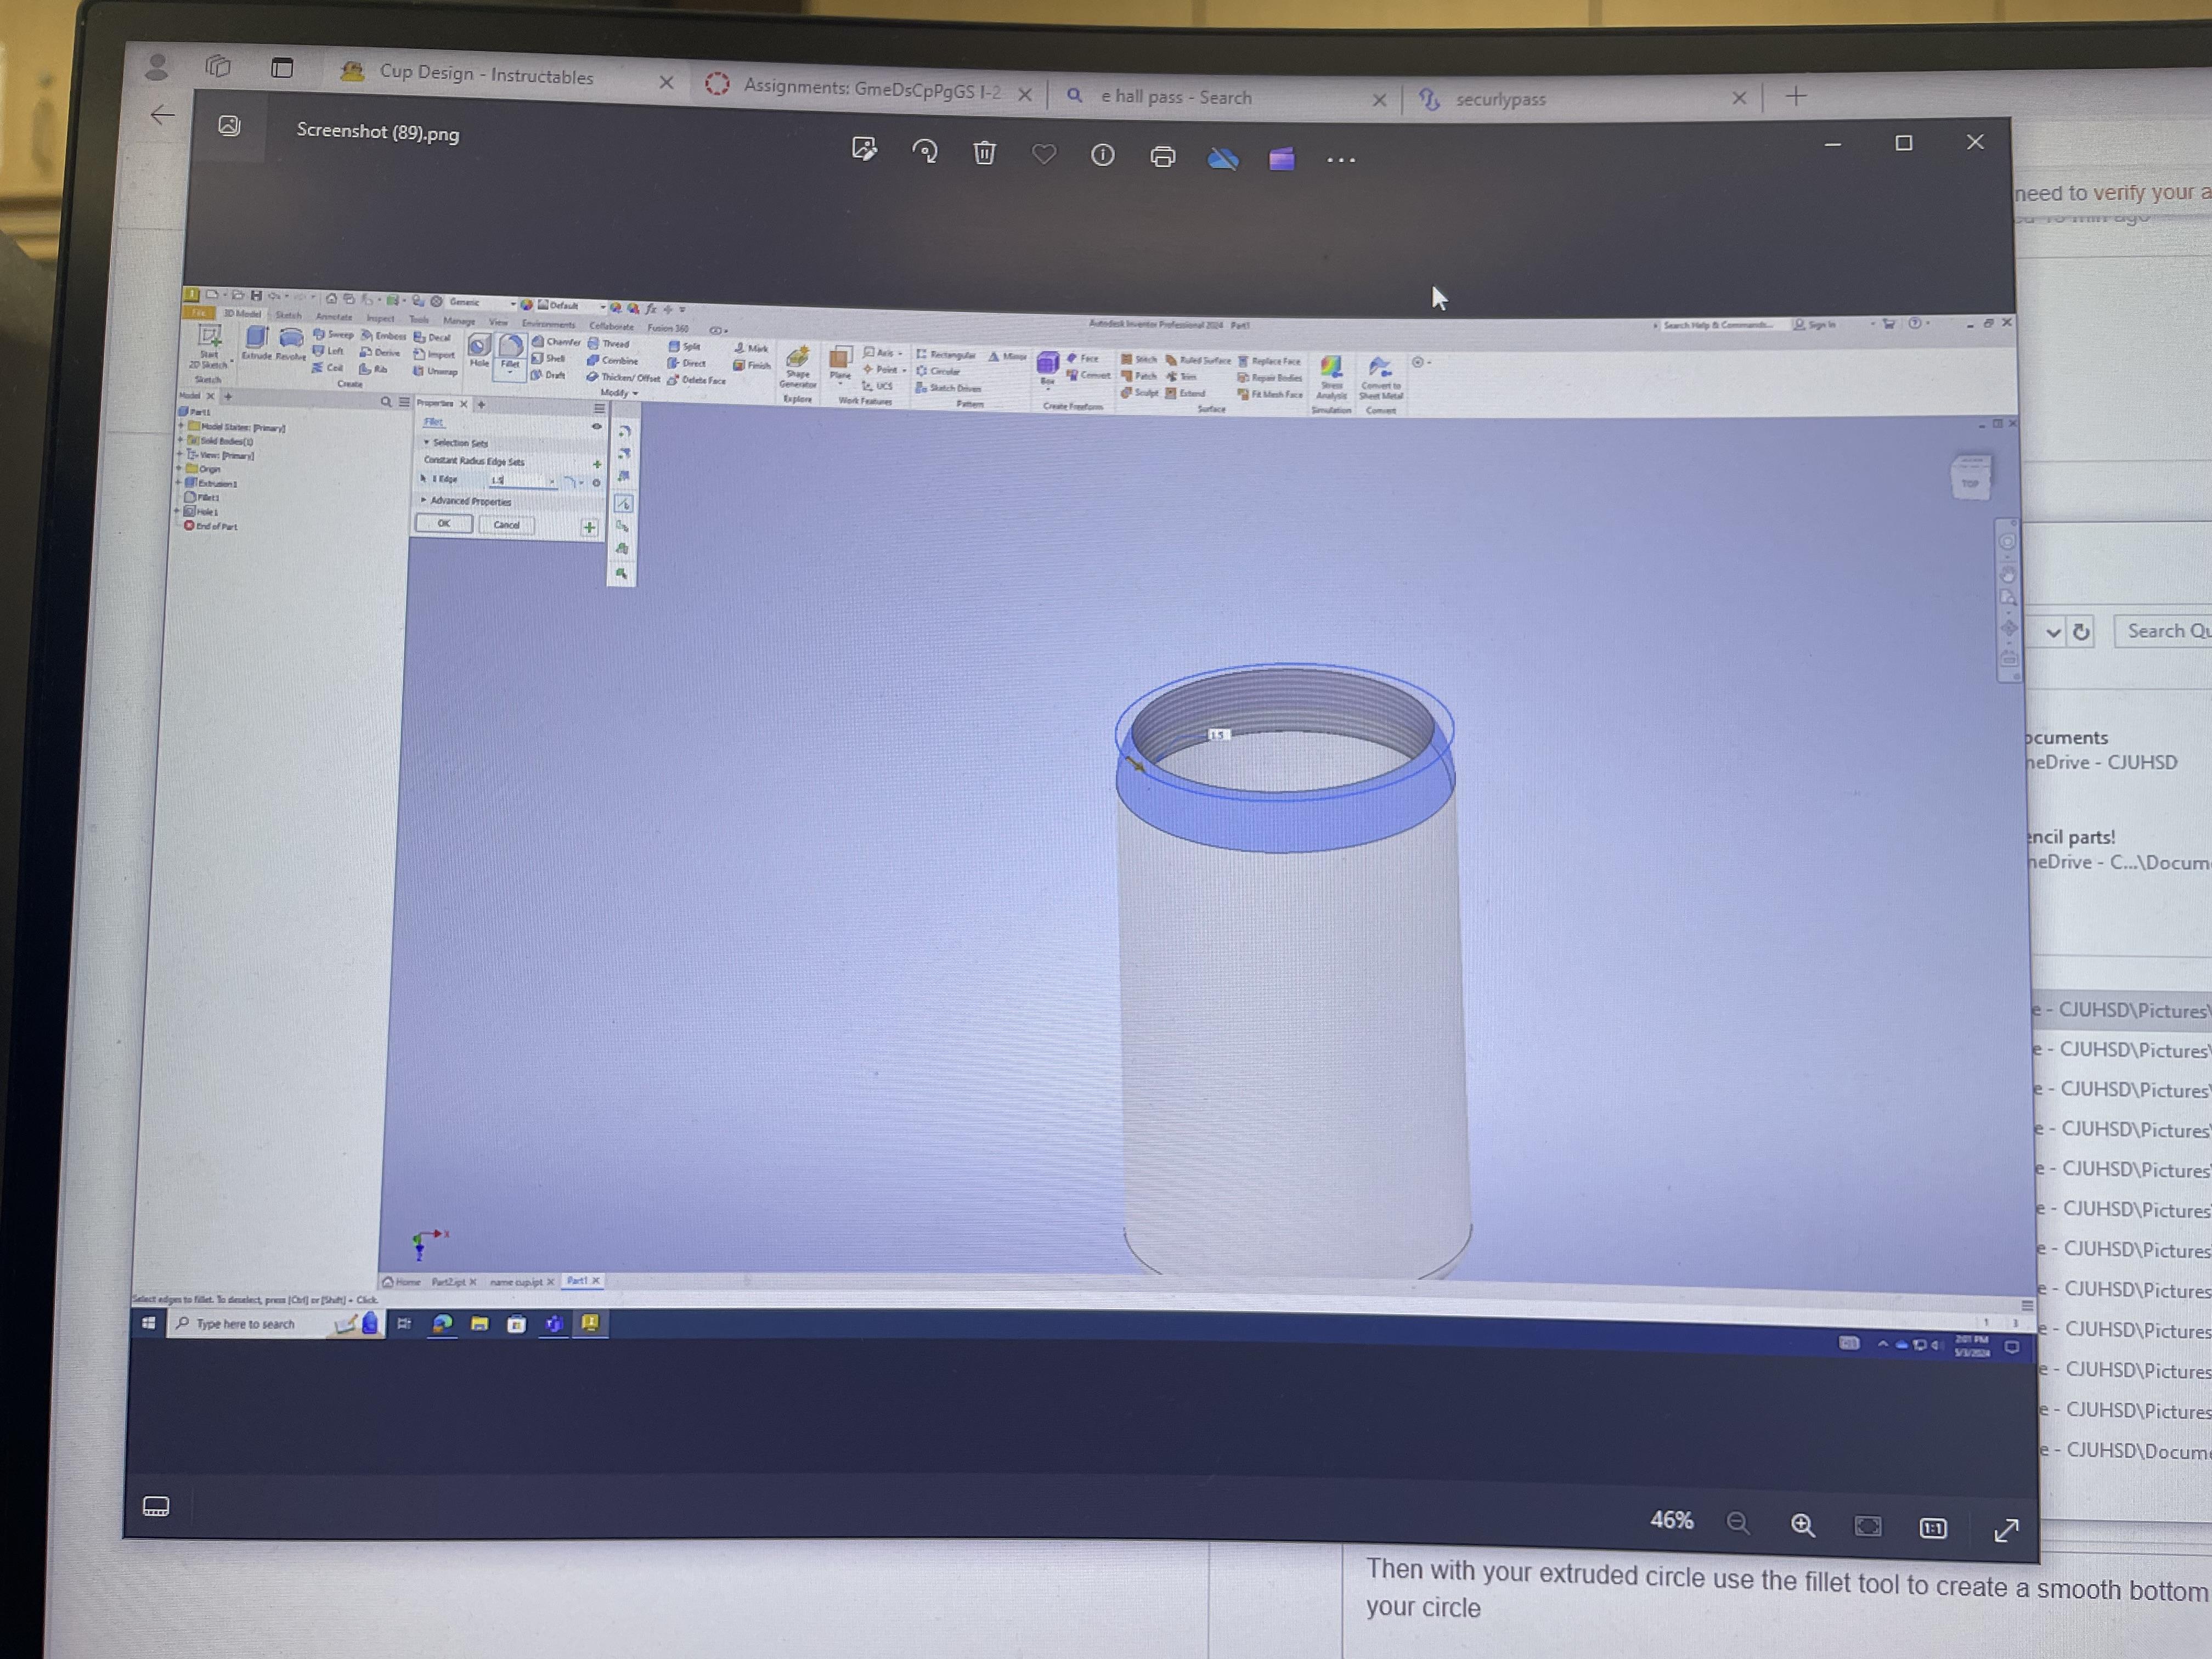The image size is (2212, 1659).
Task: Open the name cup.ipt document tab
Action: [521, 1281]
